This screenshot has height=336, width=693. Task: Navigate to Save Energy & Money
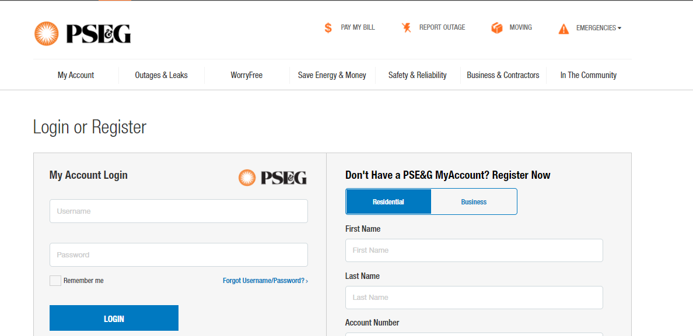click(332, 75)
